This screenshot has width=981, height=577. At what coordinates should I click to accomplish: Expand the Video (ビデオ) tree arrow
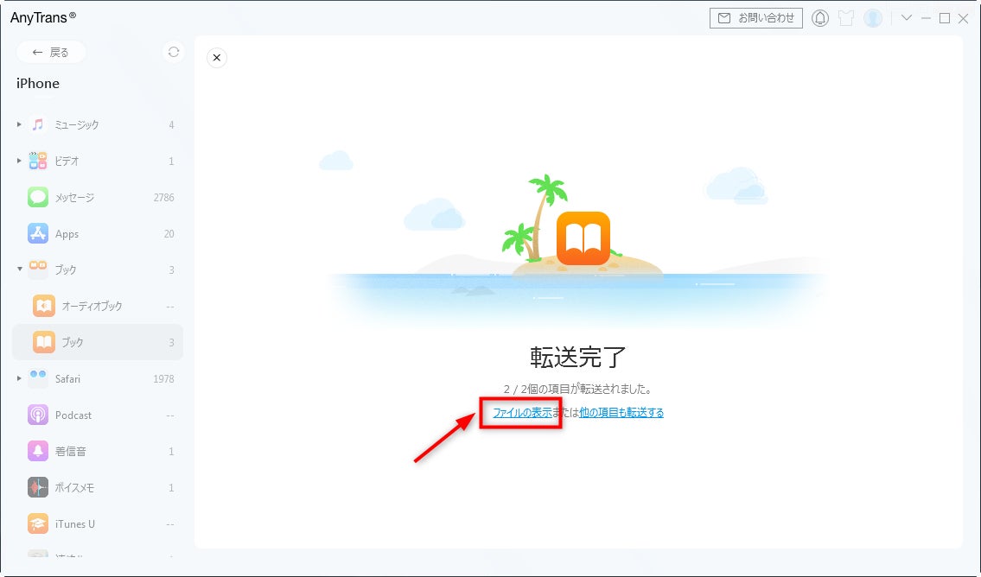(19, 161)
